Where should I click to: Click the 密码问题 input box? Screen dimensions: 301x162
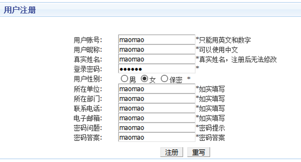pos(156,128)
